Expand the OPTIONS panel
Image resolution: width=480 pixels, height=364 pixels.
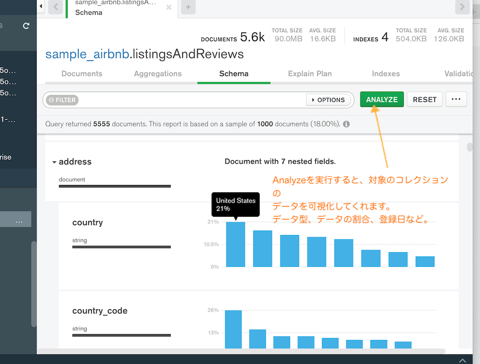[329, 100]
